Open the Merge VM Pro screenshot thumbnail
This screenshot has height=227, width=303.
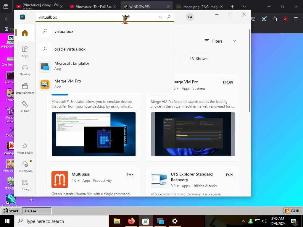coord(193,134)
